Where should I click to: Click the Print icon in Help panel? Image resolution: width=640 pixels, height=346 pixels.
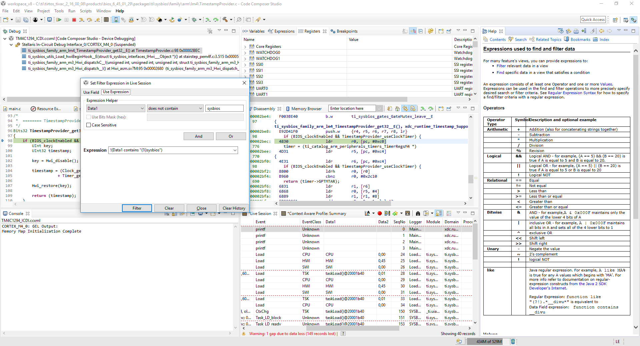(576, 31)
